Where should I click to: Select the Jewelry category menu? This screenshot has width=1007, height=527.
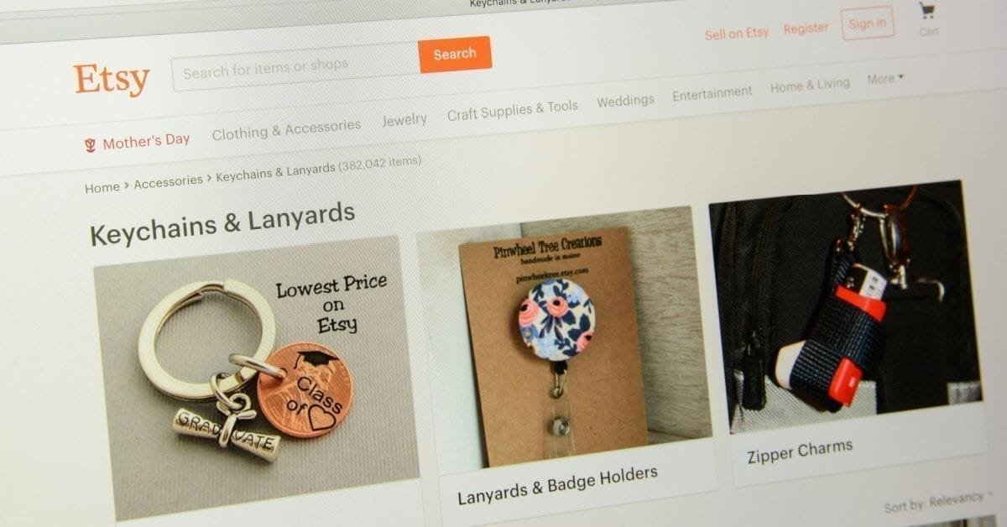point(404,120)
